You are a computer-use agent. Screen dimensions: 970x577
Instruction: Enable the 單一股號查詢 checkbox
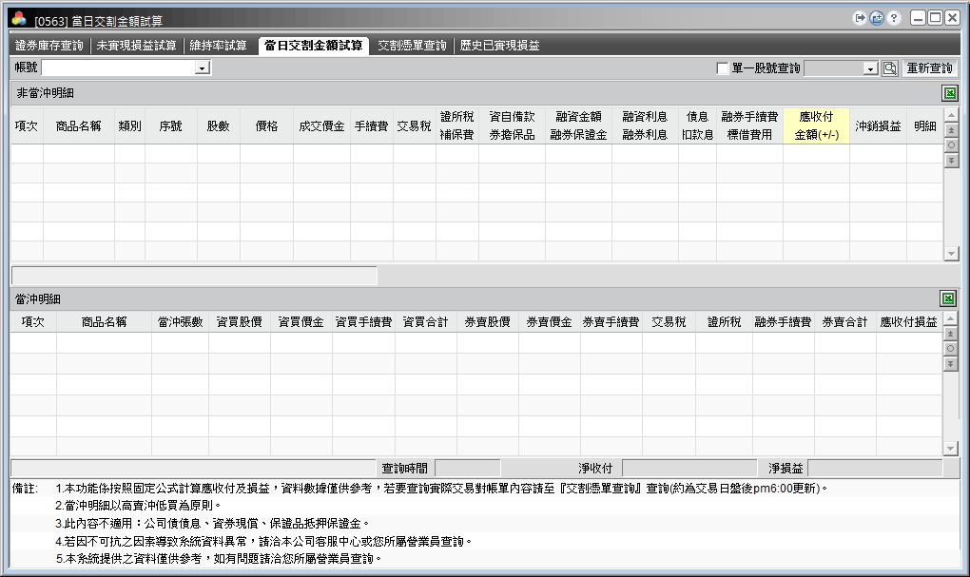[723, 68]
